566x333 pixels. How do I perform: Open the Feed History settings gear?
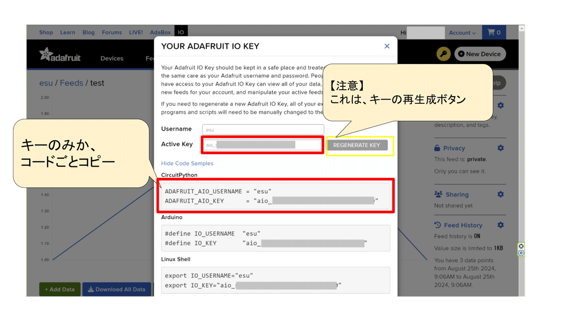[x=500, y=225]
